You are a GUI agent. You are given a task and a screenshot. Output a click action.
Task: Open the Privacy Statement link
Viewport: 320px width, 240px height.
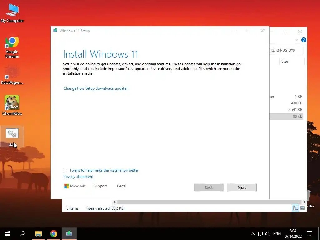tap(78, 177)
